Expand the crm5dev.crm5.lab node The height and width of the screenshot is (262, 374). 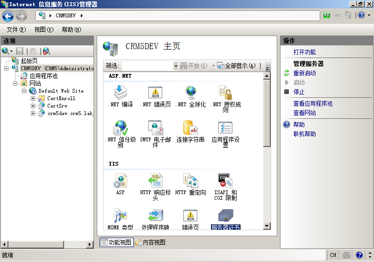(33, 113)
